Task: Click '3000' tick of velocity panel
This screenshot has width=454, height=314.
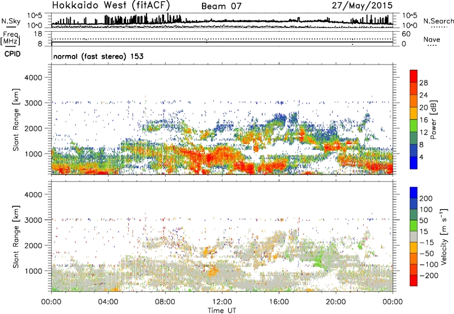Action: [33, 220]
